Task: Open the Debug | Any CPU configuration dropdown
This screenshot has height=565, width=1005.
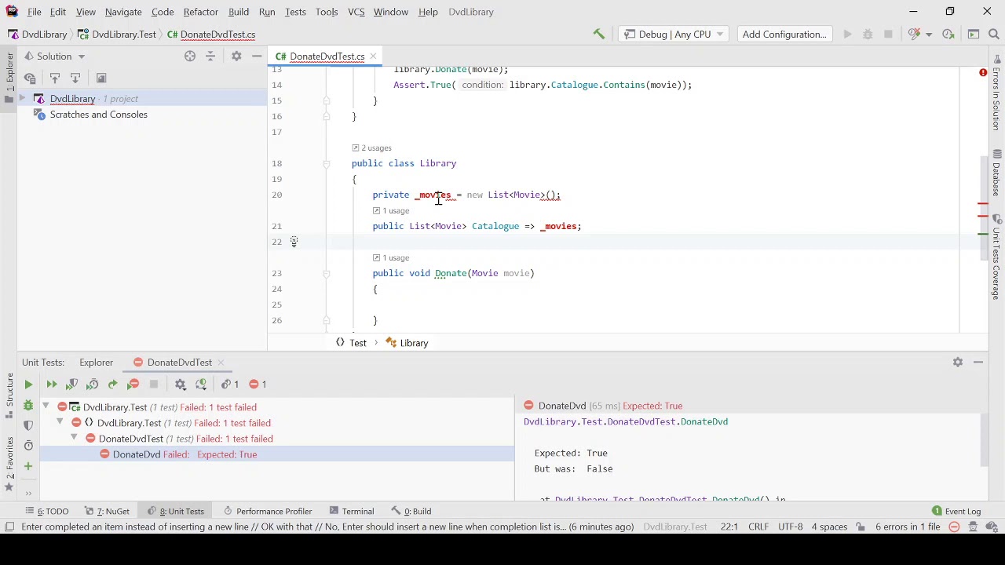Action: [674, 34]
